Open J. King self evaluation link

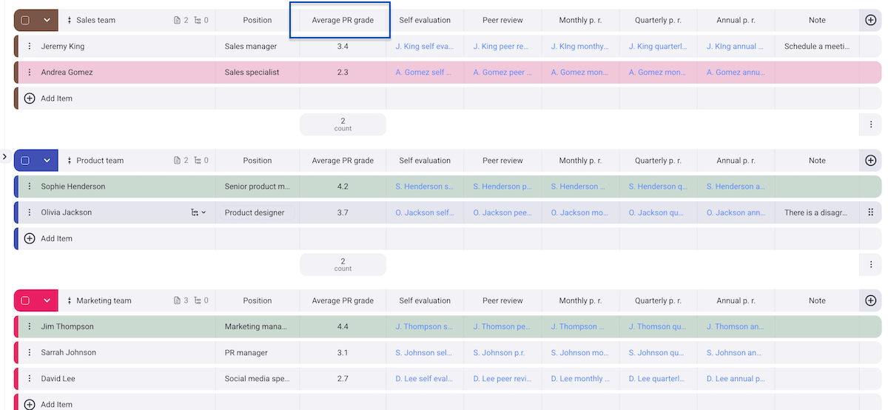[424, 47]
